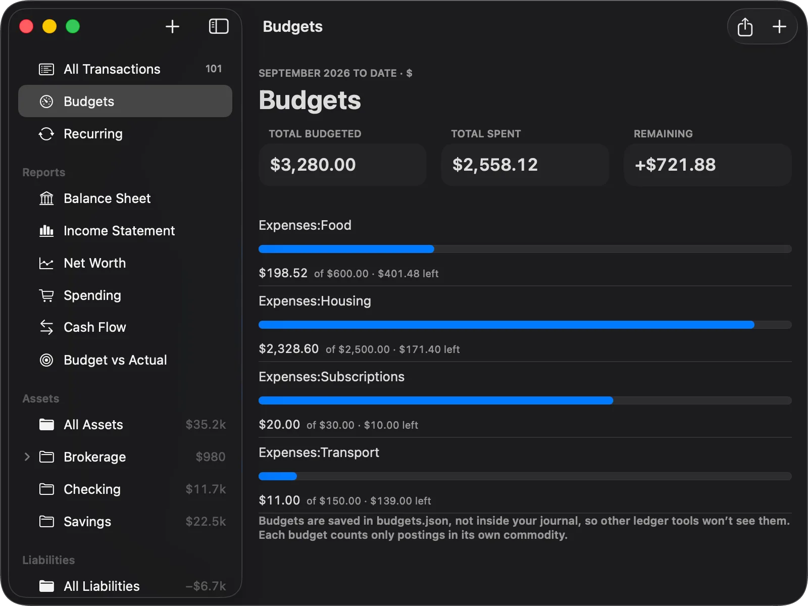The image size is (808, 606).
Task: Click the All Transactions list icon
Action: [x=46, y=69]
